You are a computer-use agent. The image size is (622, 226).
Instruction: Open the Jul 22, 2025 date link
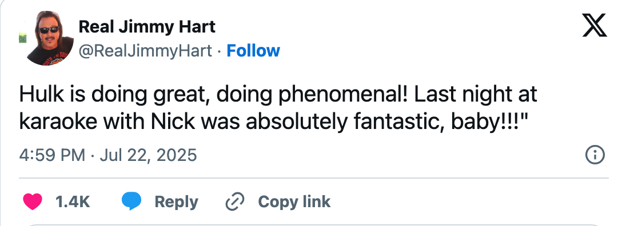pyautogui.click(x=148, y=155)
